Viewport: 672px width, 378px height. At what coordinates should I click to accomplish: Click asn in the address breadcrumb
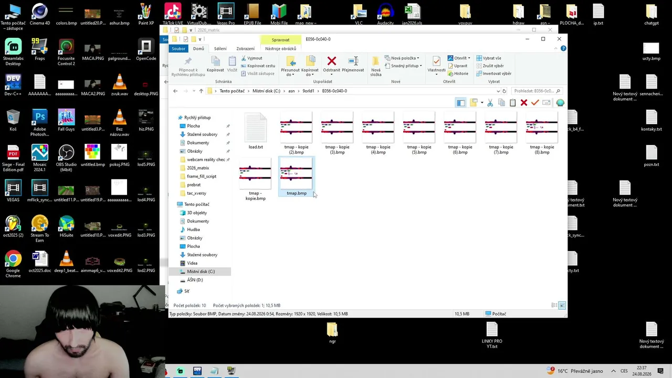click(291, 91)
